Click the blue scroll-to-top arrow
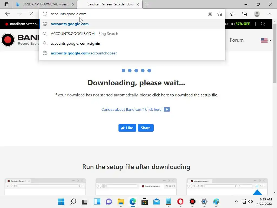 [257, 192]
